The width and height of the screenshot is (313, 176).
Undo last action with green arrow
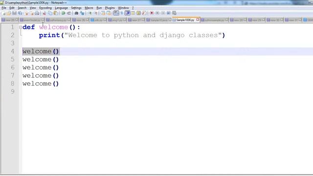63,13
